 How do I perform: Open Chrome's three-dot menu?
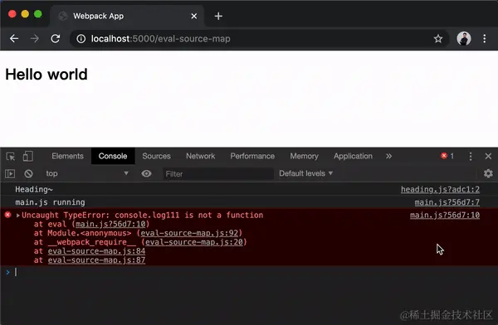click(485, 39)
